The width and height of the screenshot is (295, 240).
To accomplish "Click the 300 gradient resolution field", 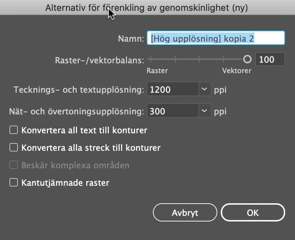I will tap(173, 112).
